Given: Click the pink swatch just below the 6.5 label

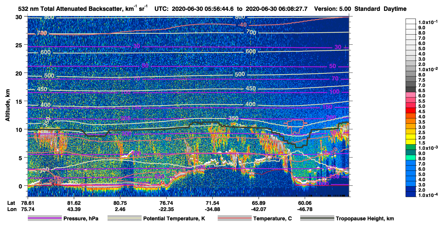Looking at the screenshot, I should coord(410,94).
